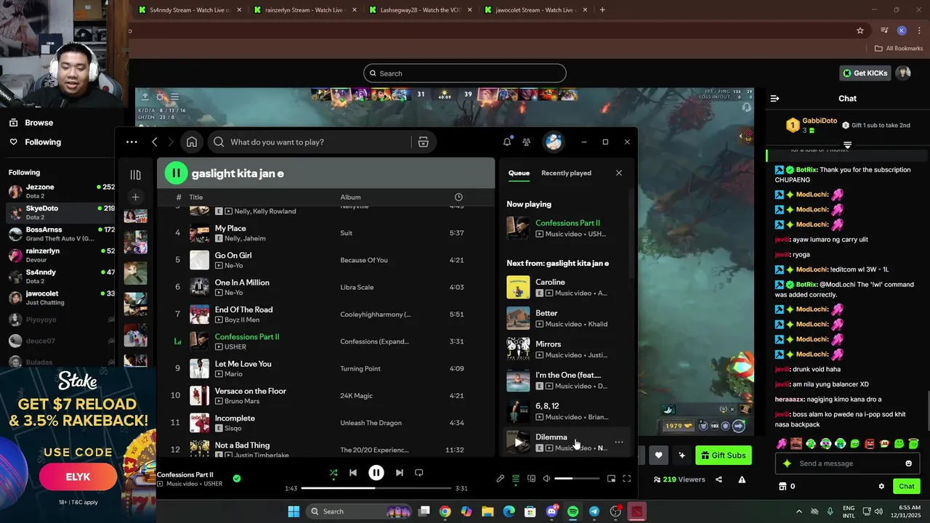Close the Spotify queue panel

pos(619,173)
